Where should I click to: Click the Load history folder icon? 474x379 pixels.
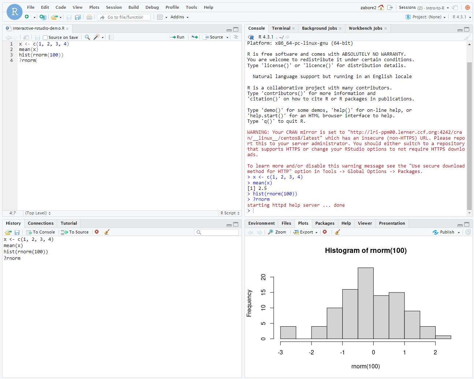tap(8, 232)
